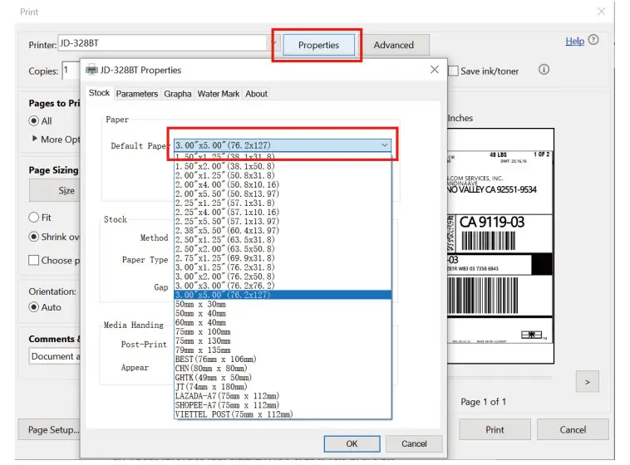Open the Help link
The height and width of the screenshot is (465, 630).
coord(575,41)
